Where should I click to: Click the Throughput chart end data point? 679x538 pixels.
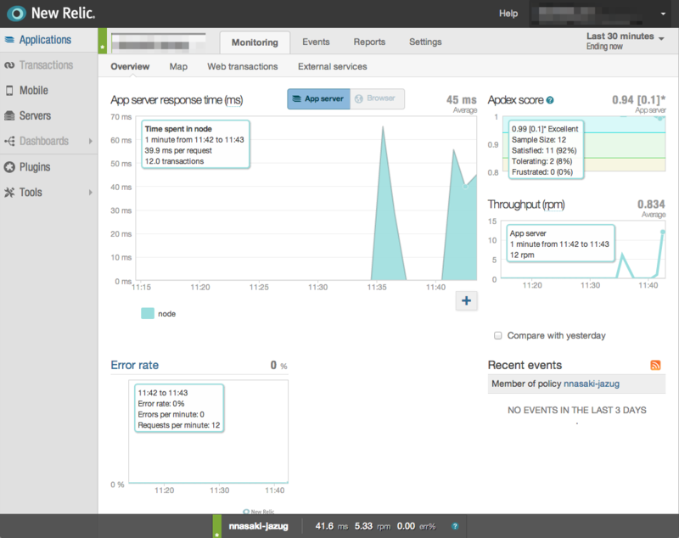coord(663,233)
